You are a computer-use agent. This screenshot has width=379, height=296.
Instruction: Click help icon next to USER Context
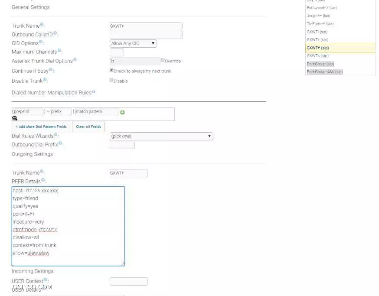(46, 280)
